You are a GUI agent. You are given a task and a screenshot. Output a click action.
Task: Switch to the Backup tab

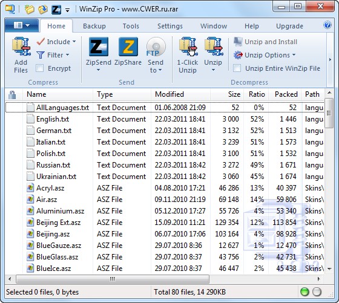pos(94,26)
